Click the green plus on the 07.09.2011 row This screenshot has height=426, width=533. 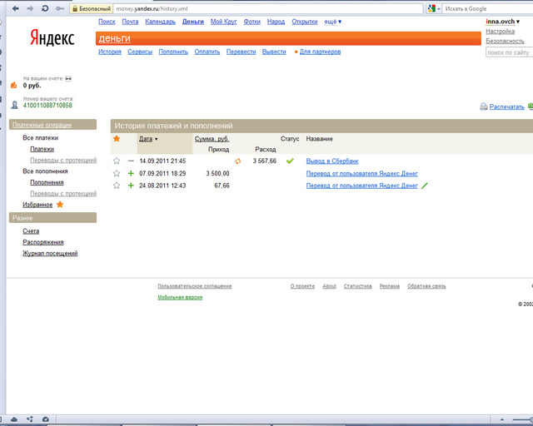click(x=131, y=173)
